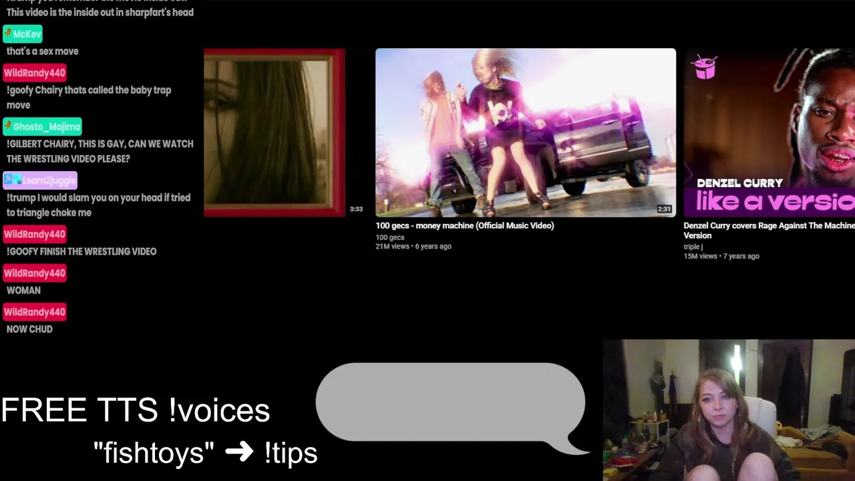
Task: Click the chat message 'WOMAN'
Action: click(x=23, y=291)
